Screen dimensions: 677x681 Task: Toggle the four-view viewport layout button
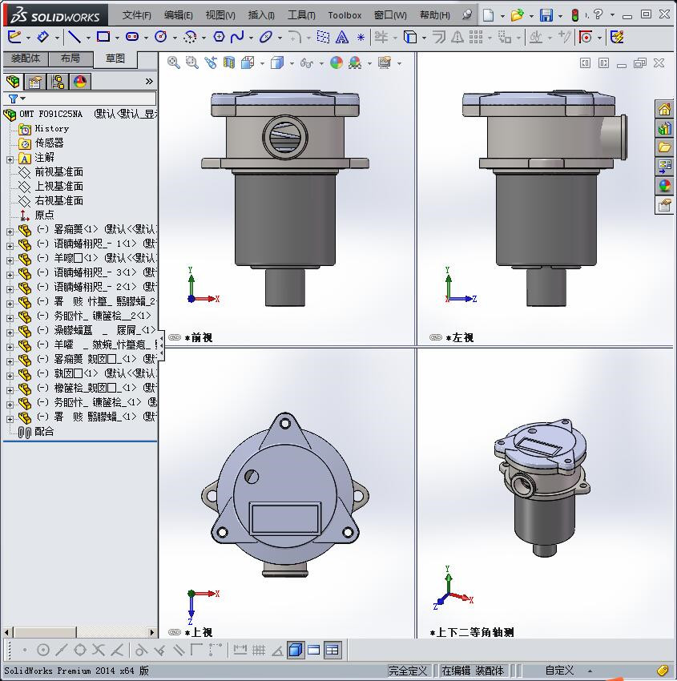coord(332,650)
